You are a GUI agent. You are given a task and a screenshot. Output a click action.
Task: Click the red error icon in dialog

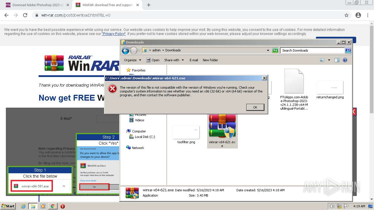click(112, 89)
